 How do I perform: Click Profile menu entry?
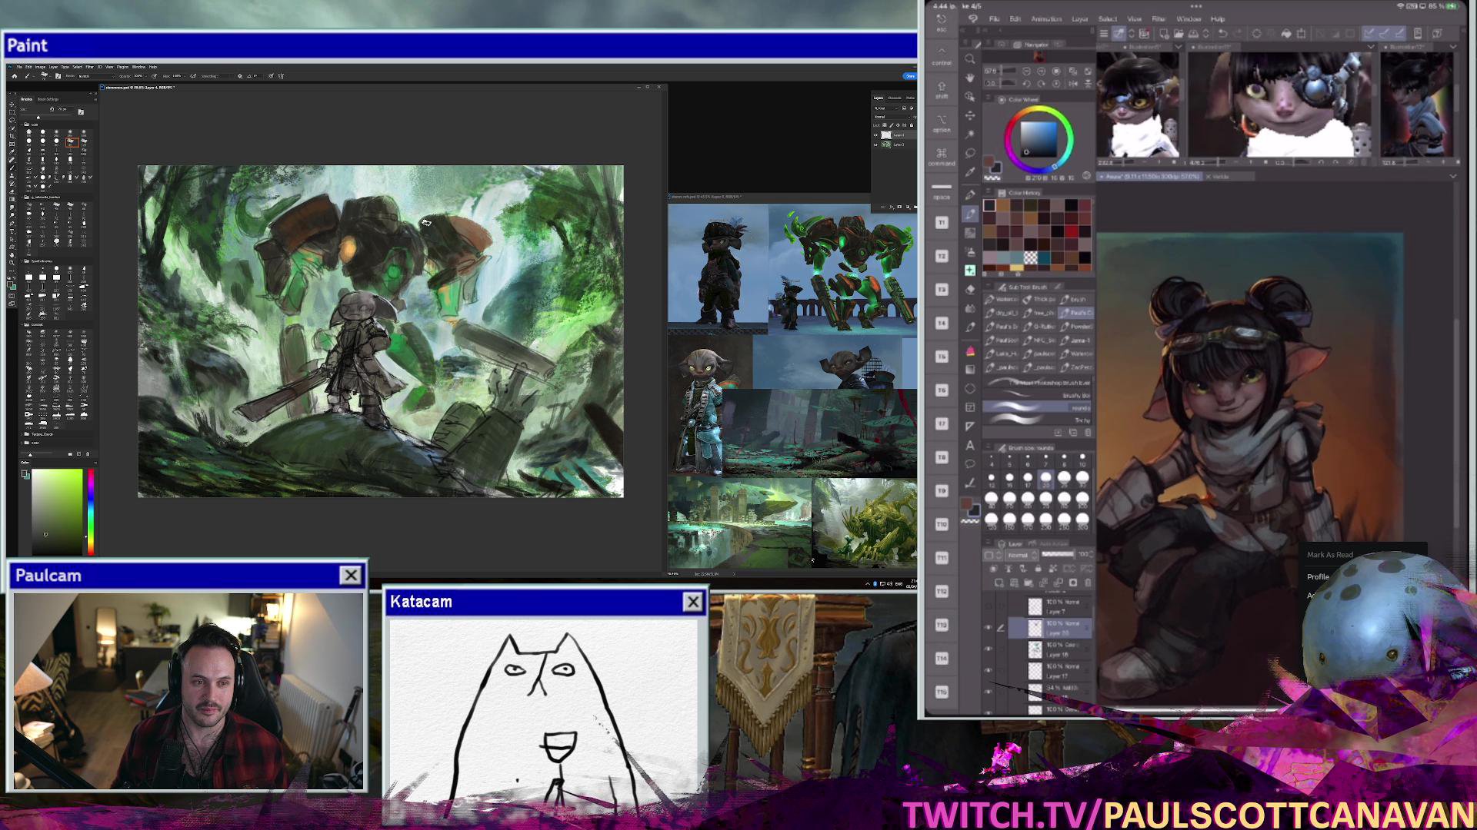pos(1318,576)
